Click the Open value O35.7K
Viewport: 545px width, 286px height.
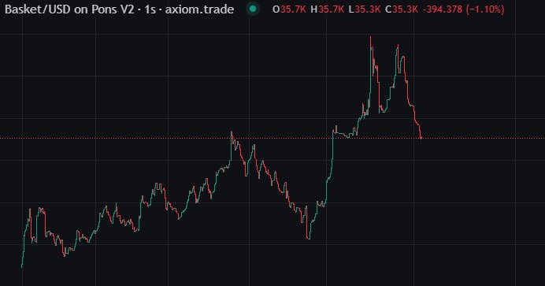289,9
